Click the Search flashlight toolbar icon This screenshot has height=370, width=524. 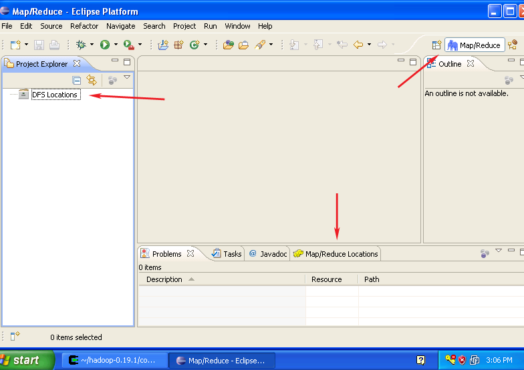click(x=260, y=45)
